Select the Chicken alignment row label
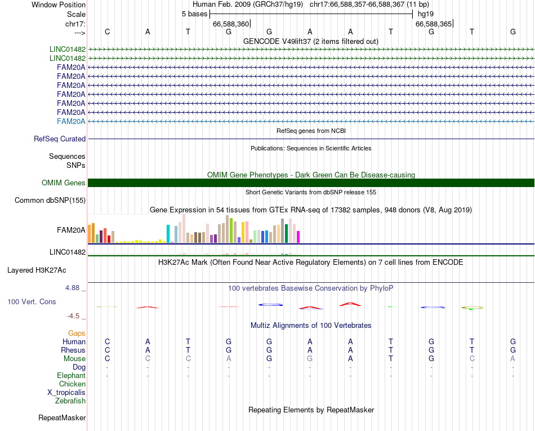The image size is (535, 431). [x=72, y=384]
